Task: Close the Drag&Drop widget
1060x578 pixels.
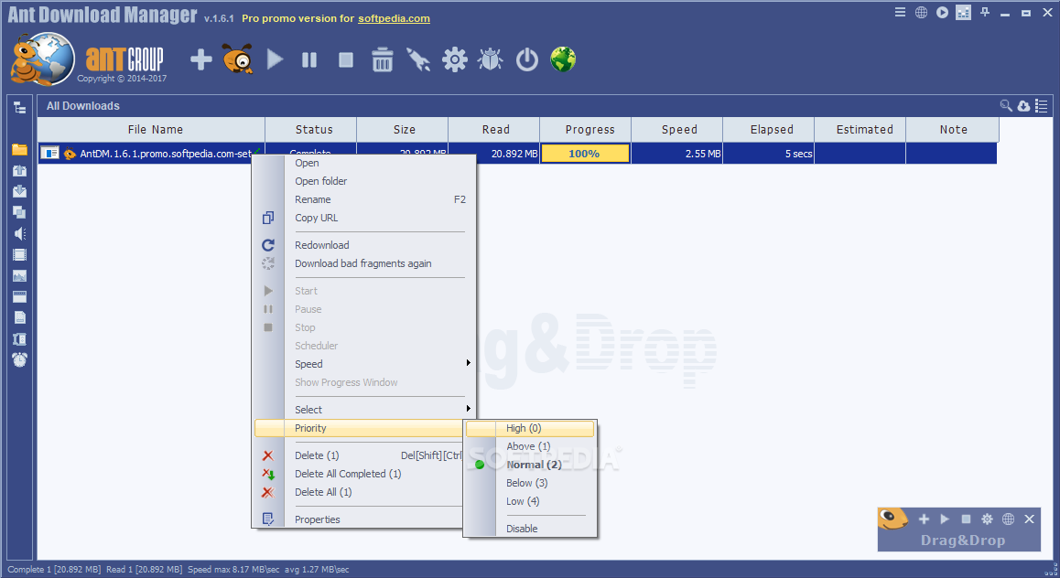Action: 1029,519
